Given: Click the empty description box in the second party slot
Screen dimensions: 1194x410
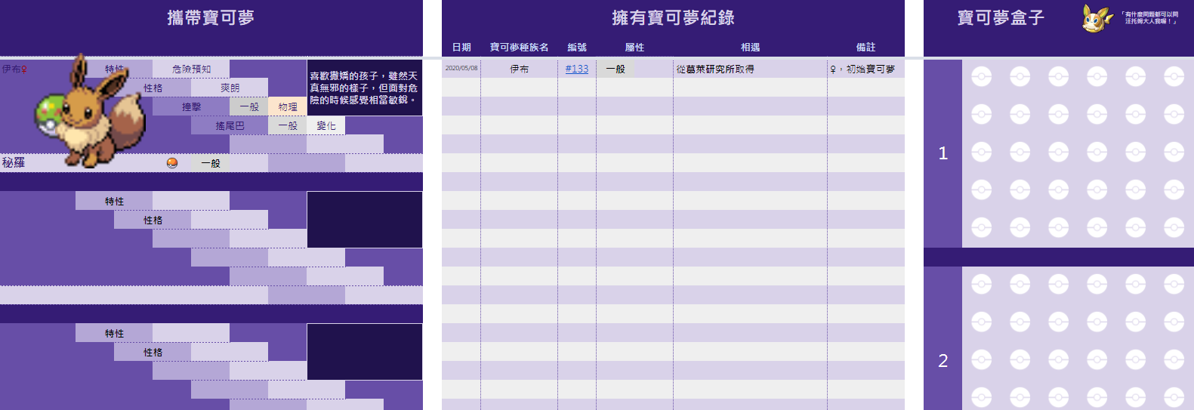Looking at the screenshot, I should pyautogui.click(x=365, y=220).
